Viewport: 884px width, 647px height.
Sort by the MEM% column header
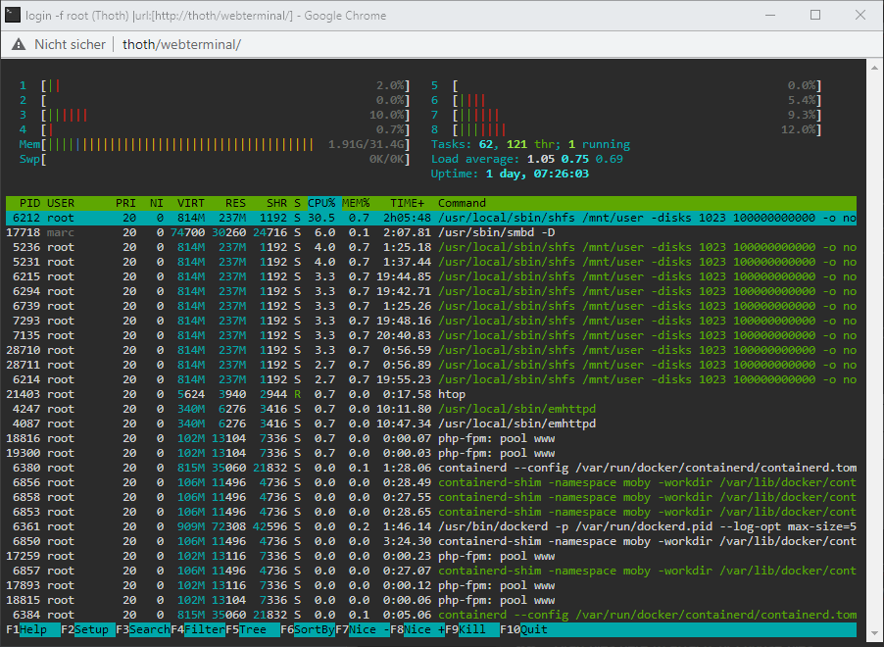(x=356, y=203)
